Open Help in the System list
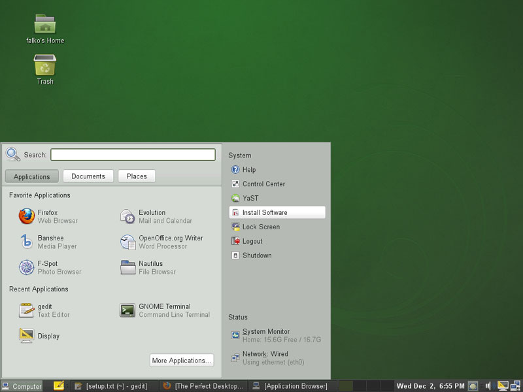The height and width of the screenshot is (392, 523). (277, 170)
